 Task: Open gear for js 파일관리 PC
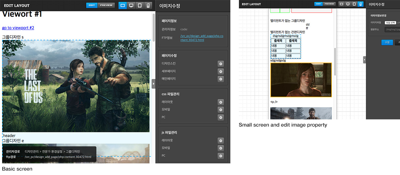221,156
